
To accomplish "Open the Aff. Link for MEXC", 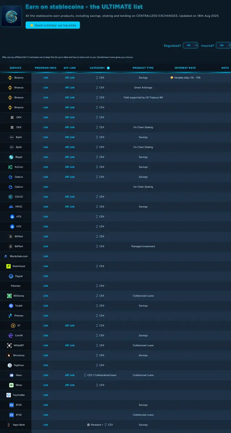I will [70, 207].
